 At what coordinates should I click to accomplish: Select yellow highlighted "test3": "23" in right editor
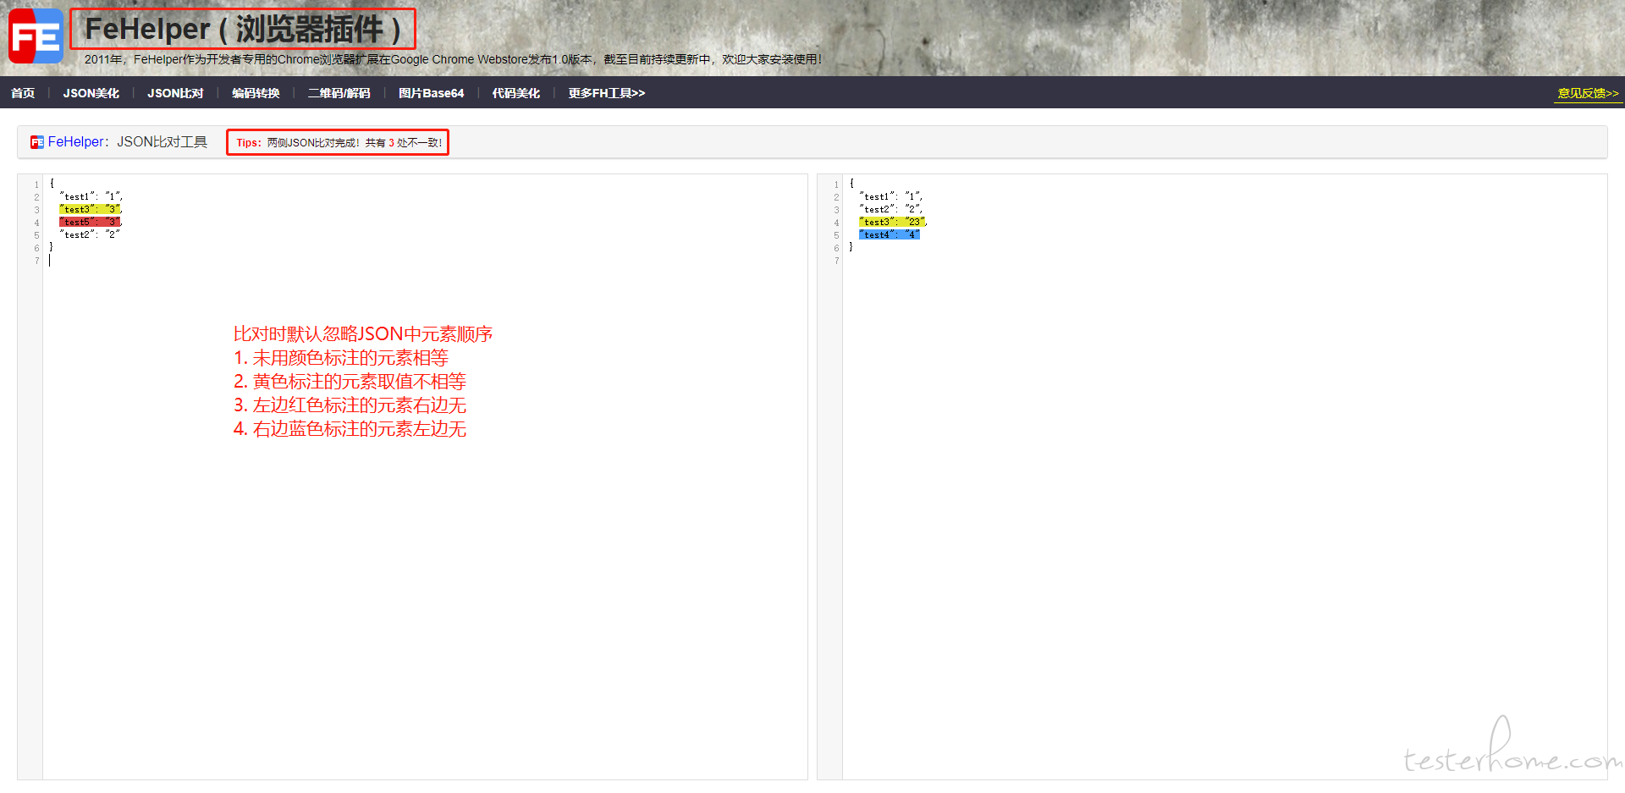893,222
